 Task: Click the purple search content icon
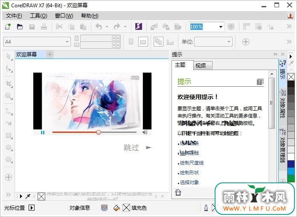(x=139, y=26)
